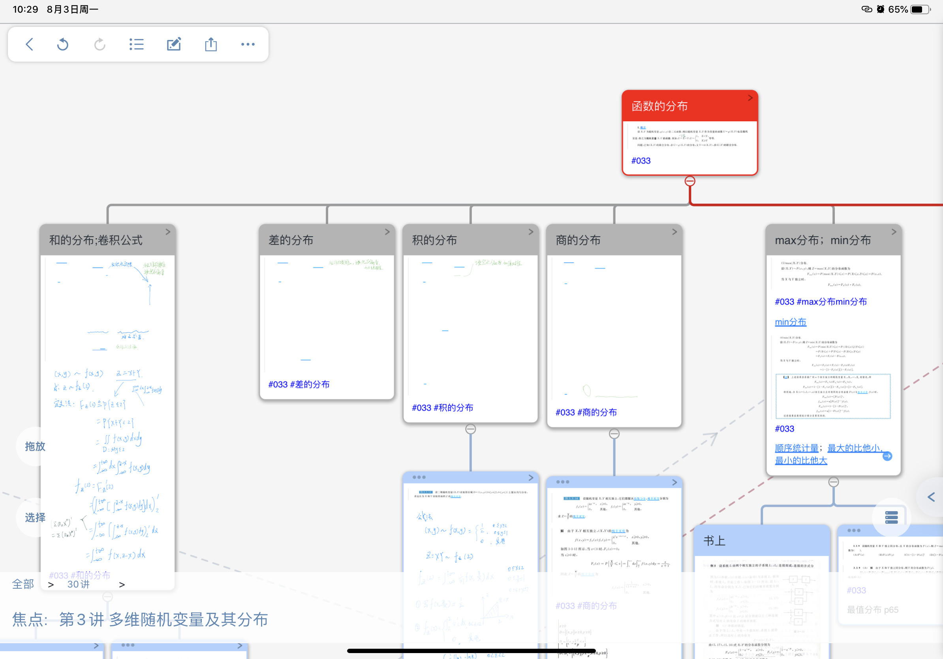Tap the #033 #max分布min分布 tag
Screen dimensions: 943x659
click(x=821, y=301)
